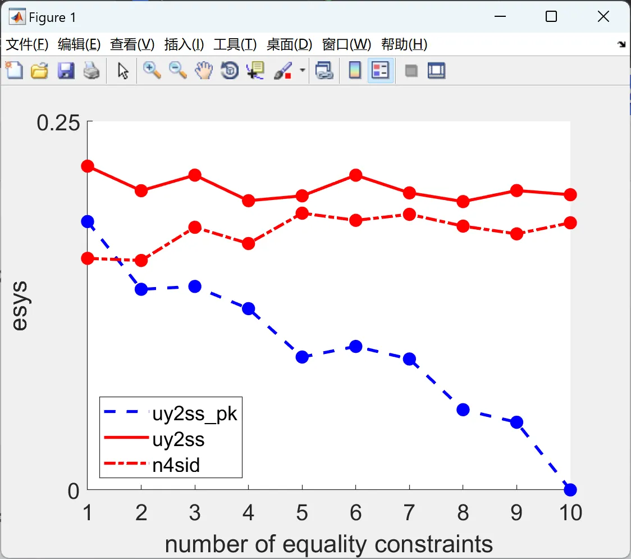
Task: Click the blue marker at x=5
Action: coord(302,357)
